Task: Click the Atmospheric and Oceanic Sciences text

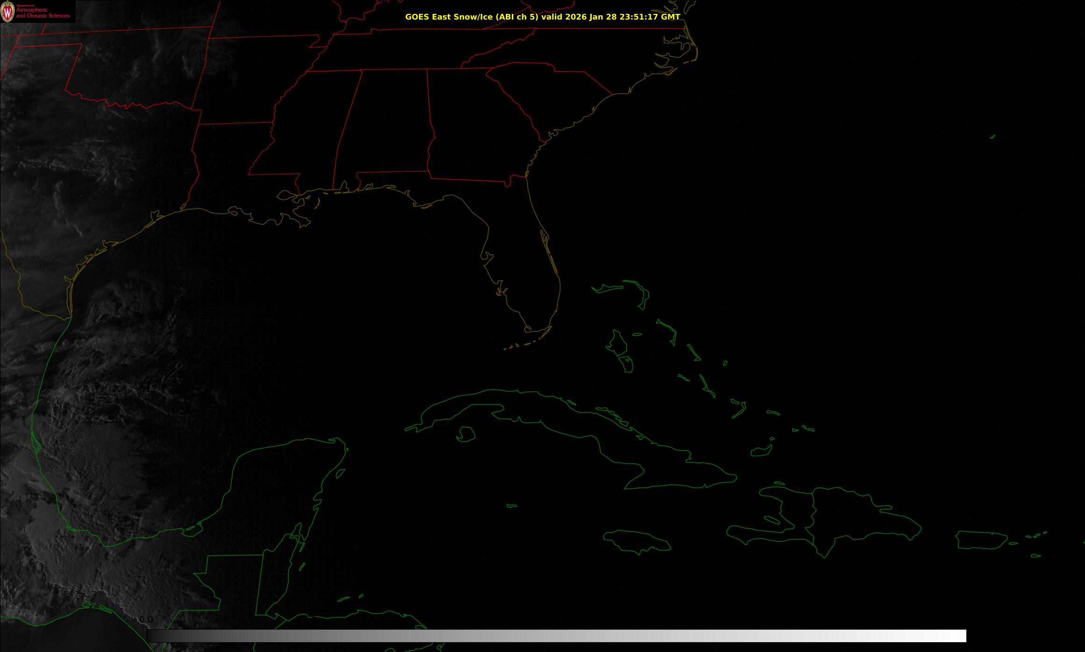Action: (x=43, y=13)
